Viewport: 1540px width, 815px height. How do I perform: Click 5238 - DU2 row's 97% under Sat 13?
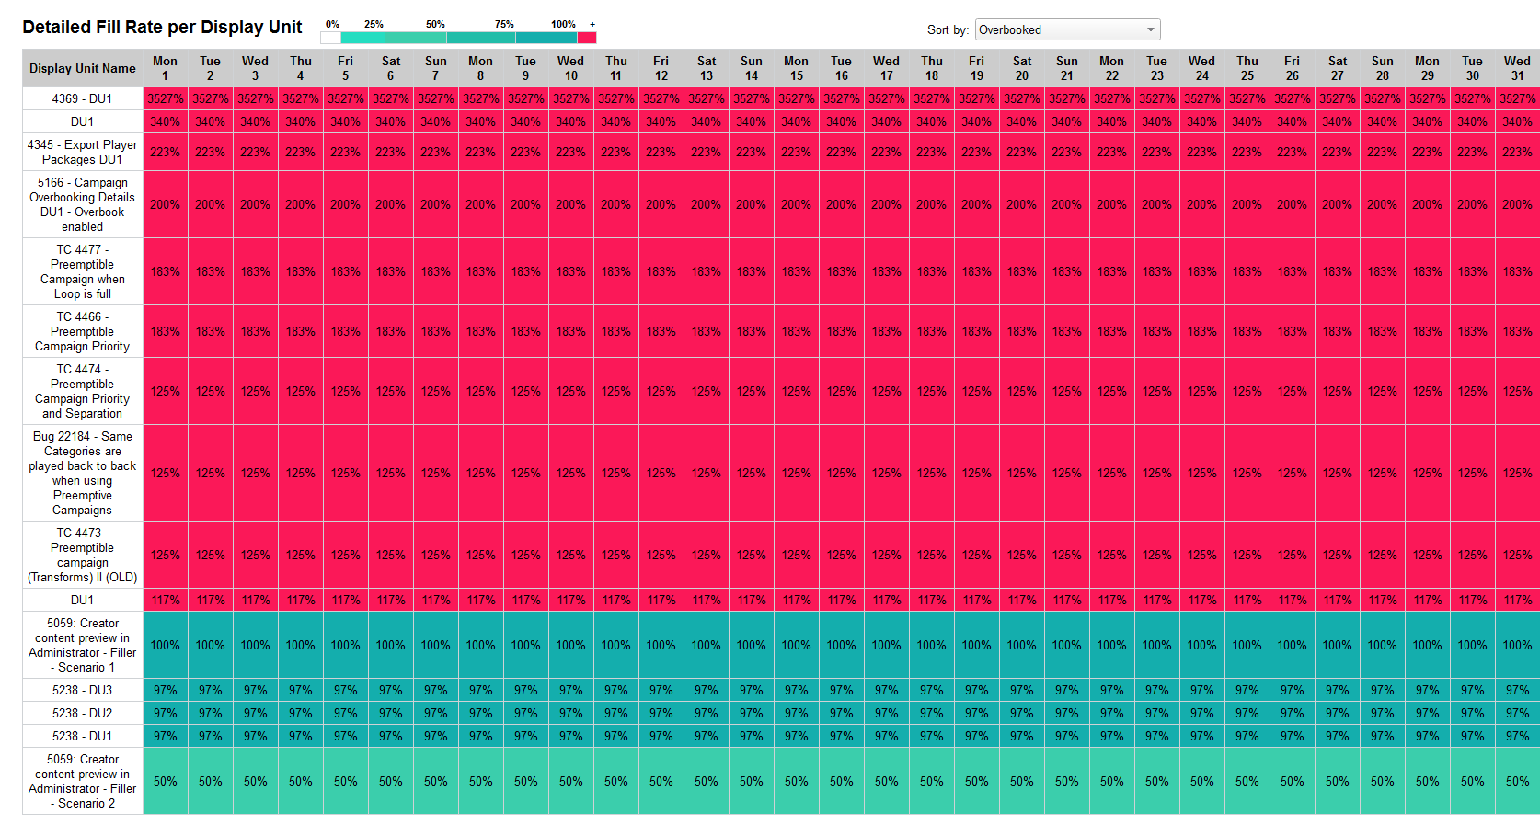pos(707,713)
